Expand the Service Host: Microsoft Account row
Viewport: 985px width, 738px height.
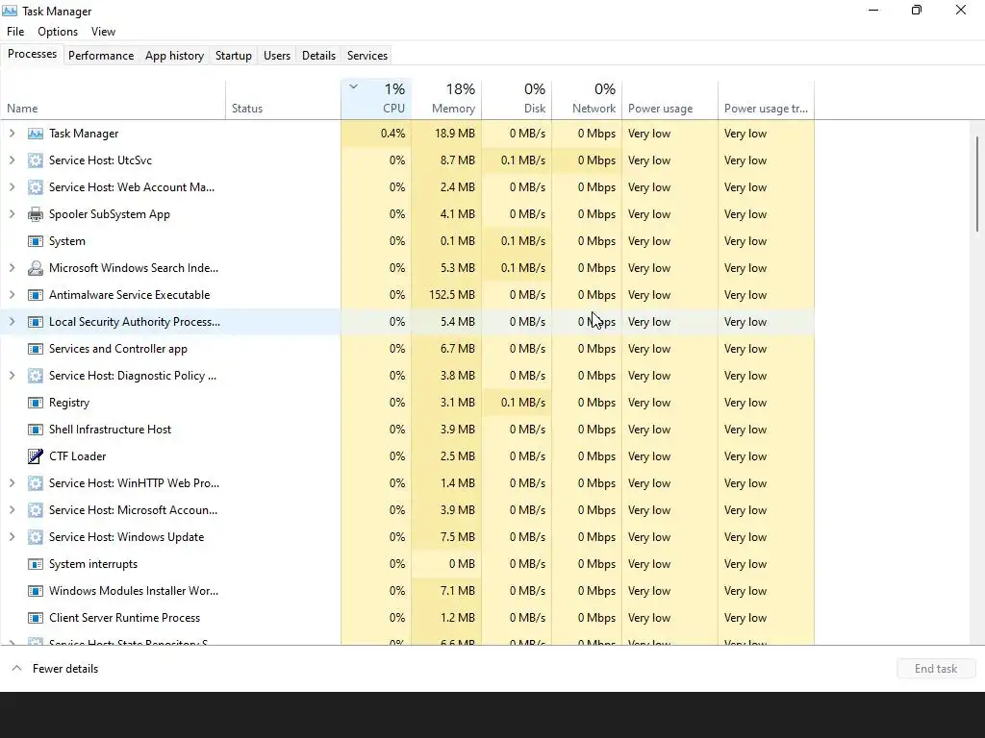(12, 510)
